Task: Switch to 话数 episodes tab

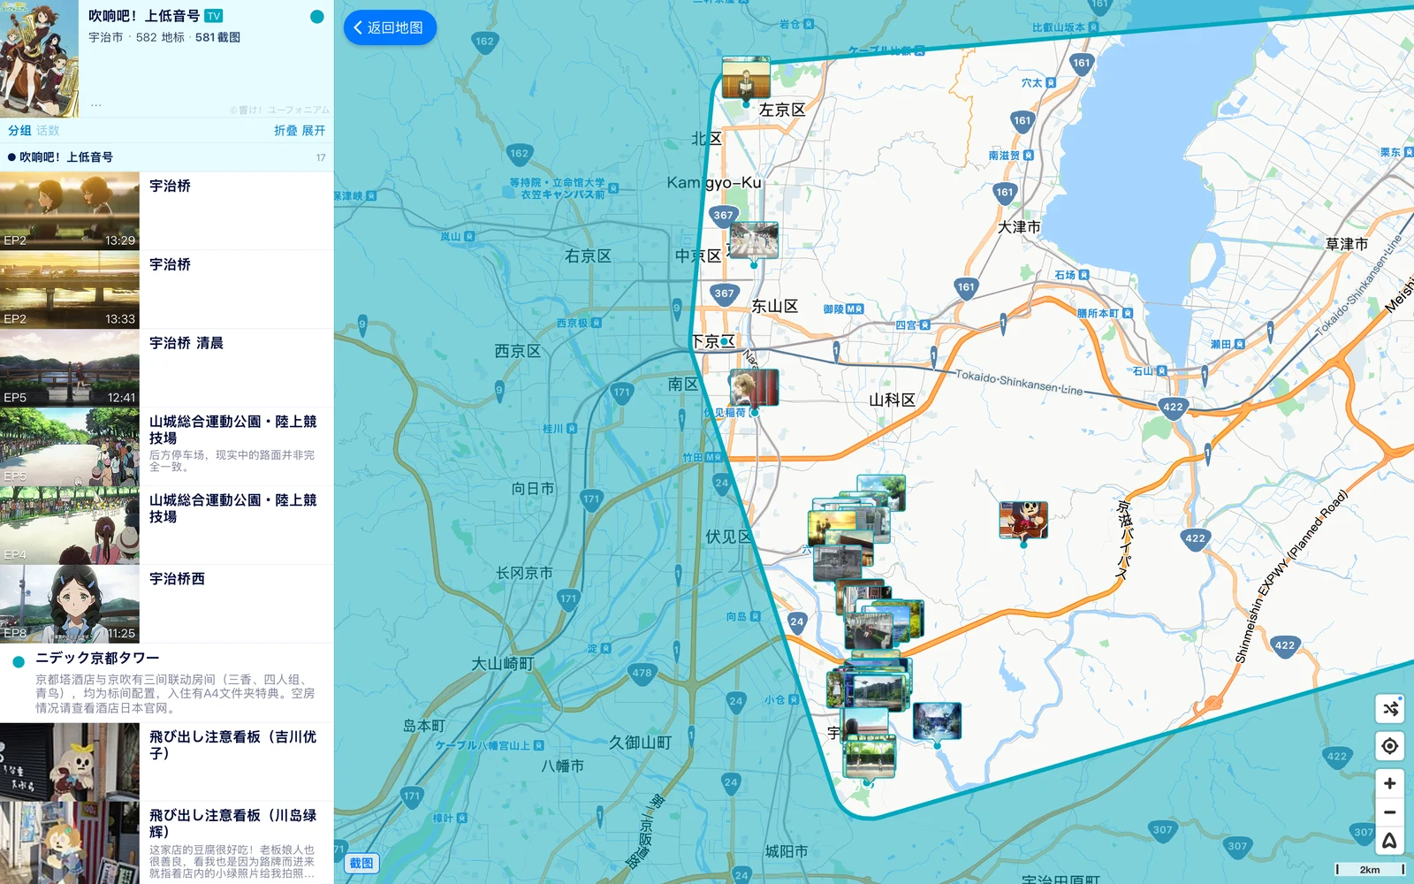Action: click(48, 131)
